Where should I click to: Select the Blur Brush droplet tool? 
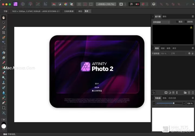point(4,93)
